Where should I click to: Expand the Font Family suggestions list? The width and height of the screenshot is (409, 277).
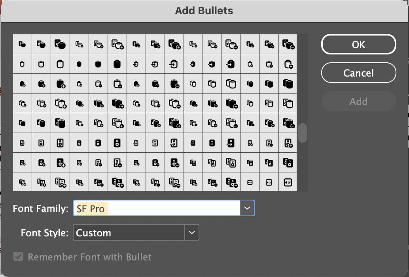click(x=247, y=208)
